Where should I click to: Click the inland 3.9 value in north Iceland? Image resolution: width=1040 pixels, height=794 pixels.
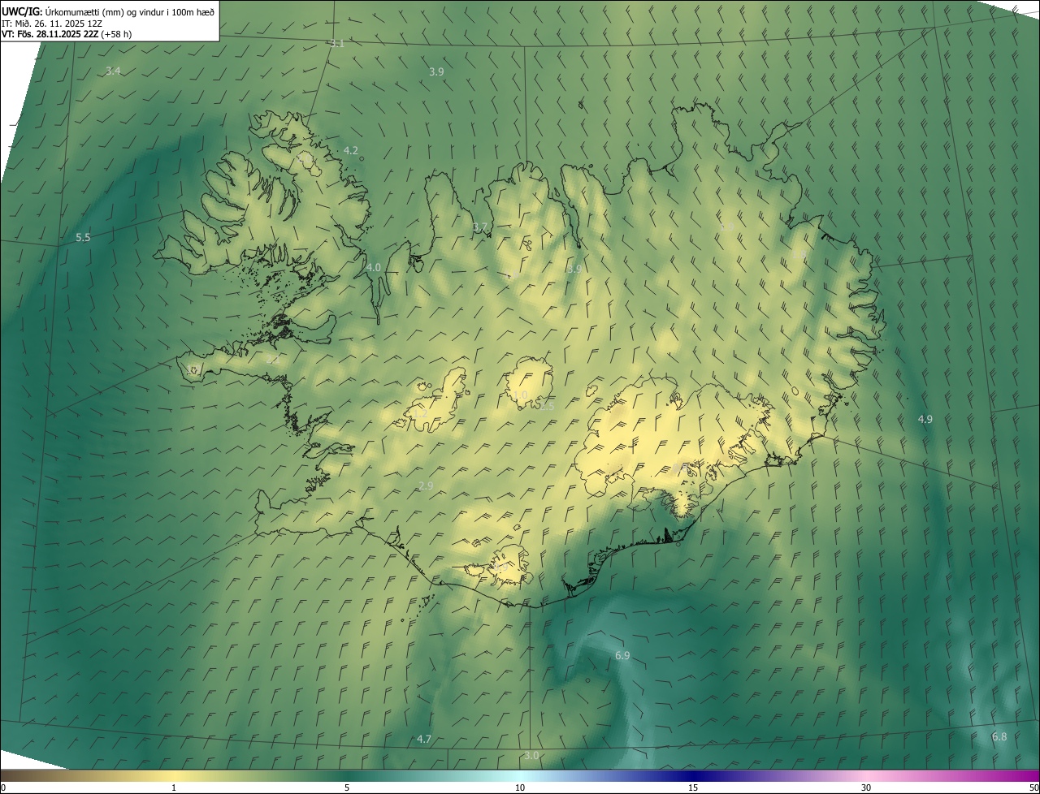tap(574, 269)
